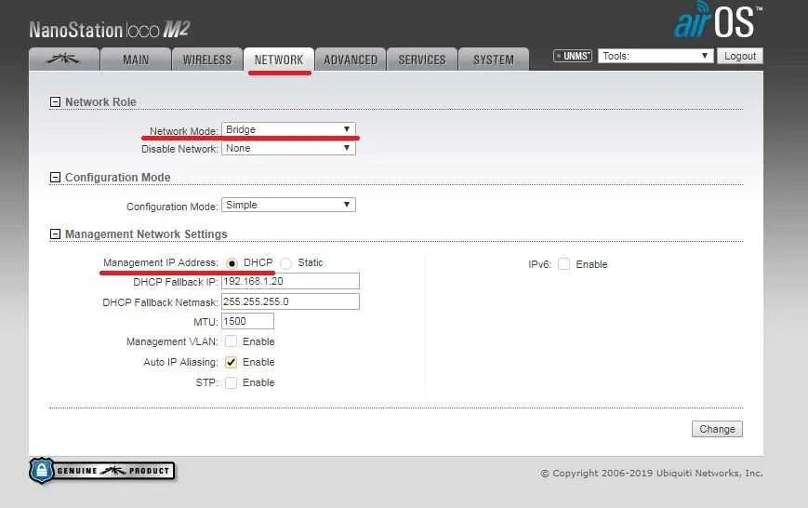Enable the IPv6 checkbox
Viewport: 808px width, 508px height.
[x=564, y=264]
